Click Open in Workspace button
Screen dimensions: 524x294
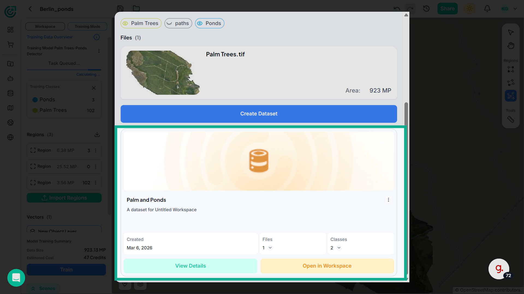(327, 266)
